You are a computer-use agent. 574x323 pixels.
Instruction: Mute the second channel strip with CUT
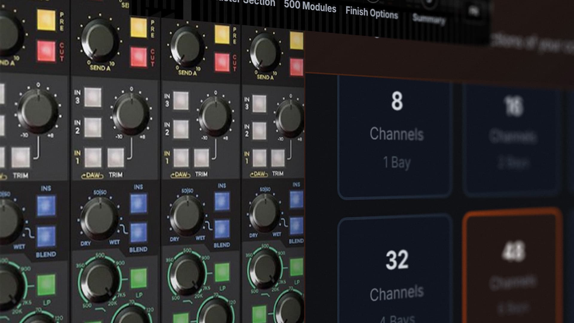(139, 57)
